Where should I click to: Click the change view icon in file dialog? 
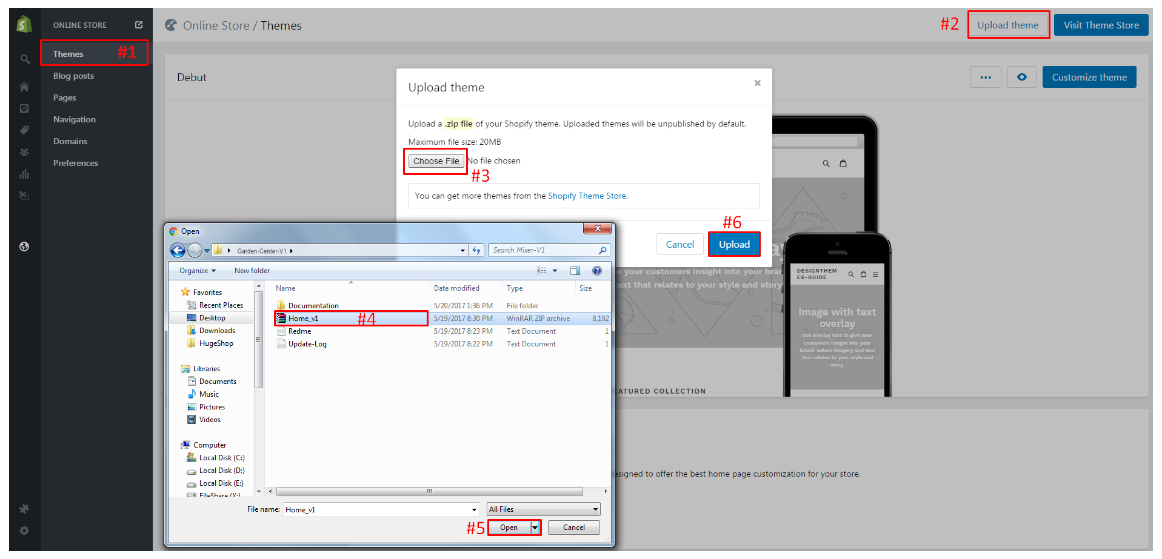542,271
